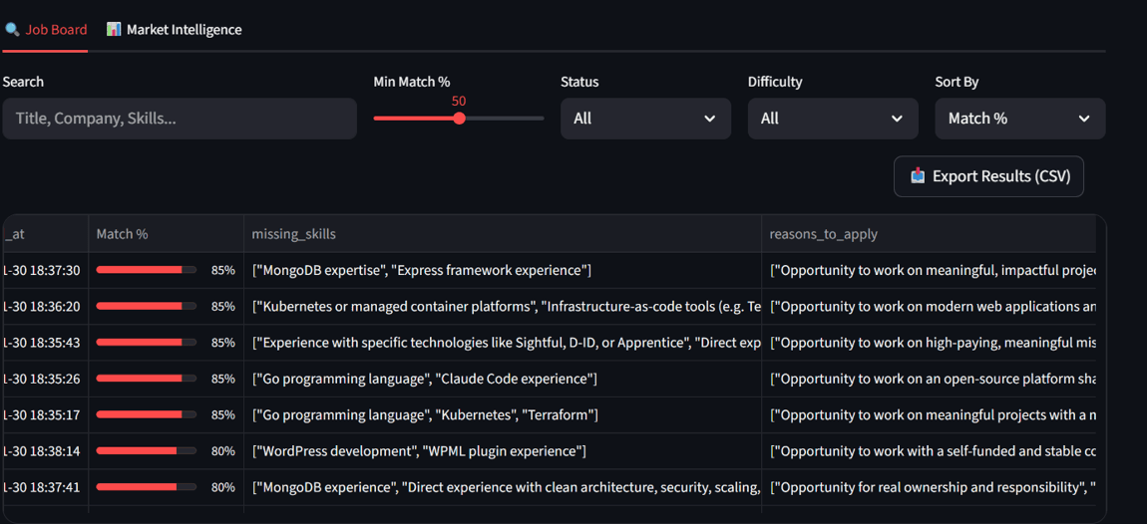This screenshot has height=524, width=1147.
Task: Click the "open-source platform" reasons cell
Action: pos(929,379)
